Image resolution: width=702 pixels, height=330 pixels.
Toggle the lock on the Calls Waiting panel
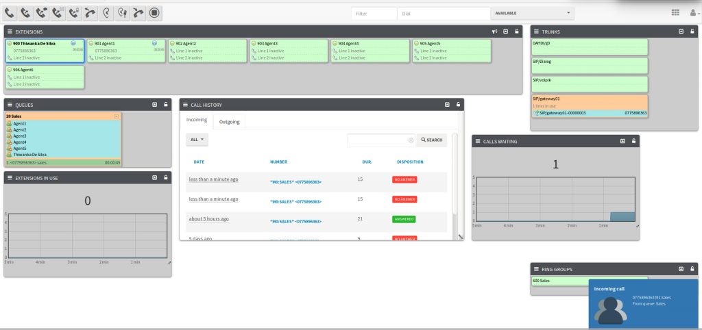(633, 141)
